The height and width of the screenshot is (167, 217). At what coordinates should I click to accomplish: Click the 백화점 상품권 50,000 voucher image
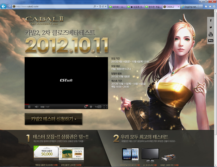(46, 152)
